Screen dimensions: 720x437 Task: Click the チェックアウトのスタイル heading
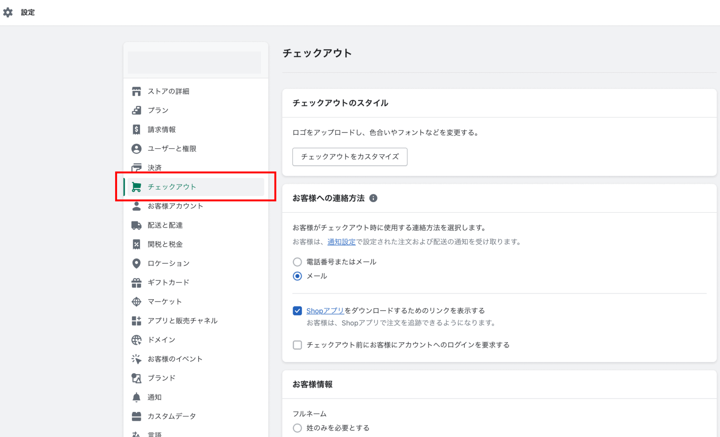coord(340,103)
